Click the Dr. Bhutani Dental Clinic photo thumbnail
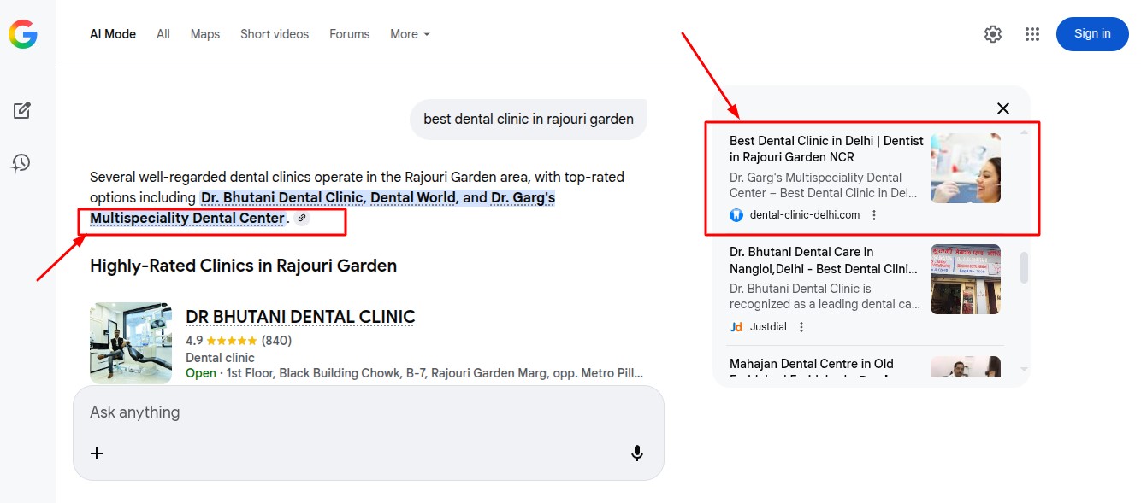 point(131,342)
